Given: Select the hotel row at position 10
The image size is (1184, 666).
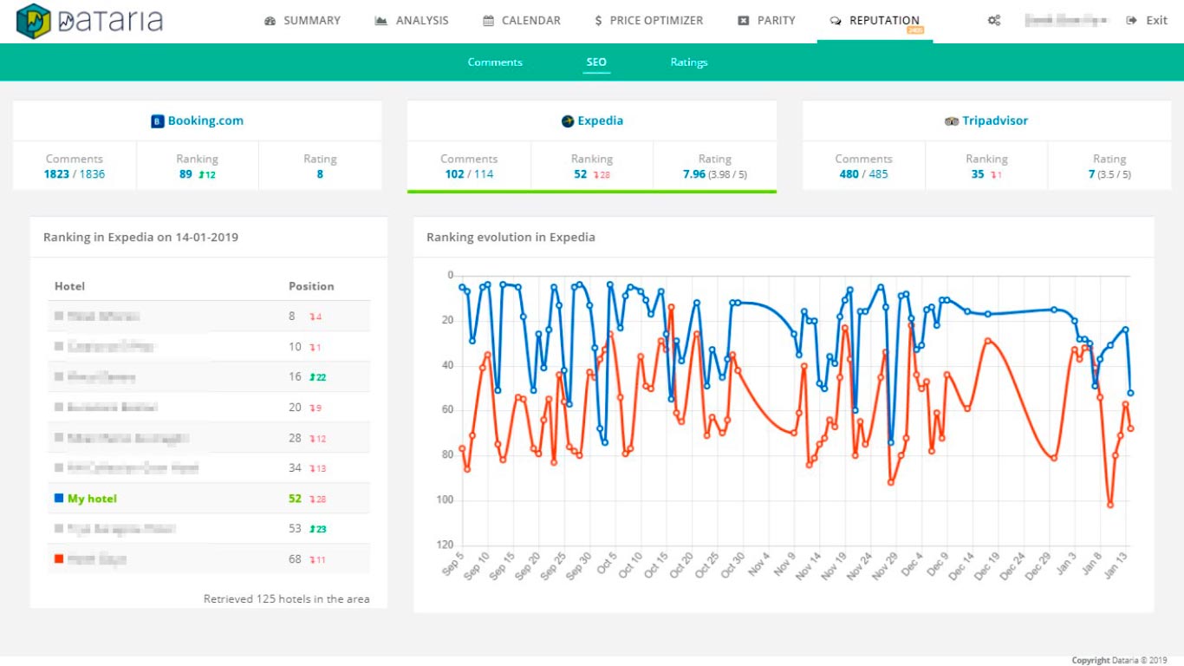Looking at the screenshot, I should (209, 347).
